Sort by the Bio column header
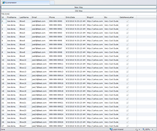 pyautogui.click(x=111, y=17)
